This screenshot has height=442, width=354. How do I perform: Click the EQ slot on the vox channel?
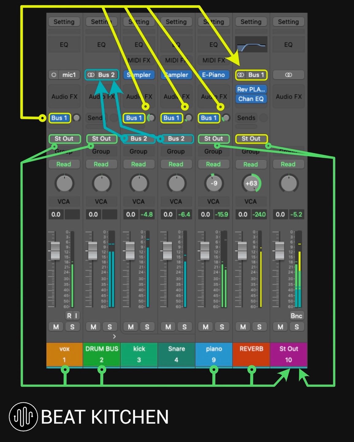pyautogui.click(x=64, y=44)
